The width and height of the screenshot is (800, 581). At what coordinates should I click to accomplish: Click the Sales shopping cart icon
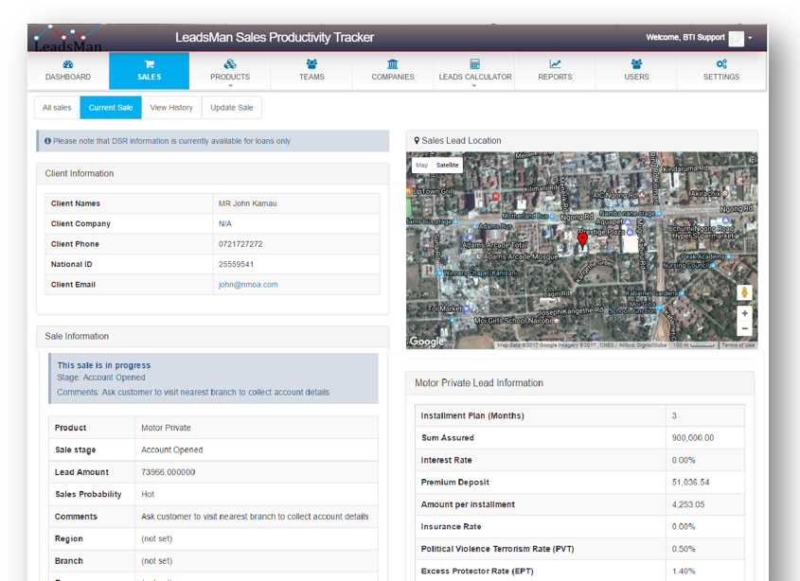click(149, 64)
